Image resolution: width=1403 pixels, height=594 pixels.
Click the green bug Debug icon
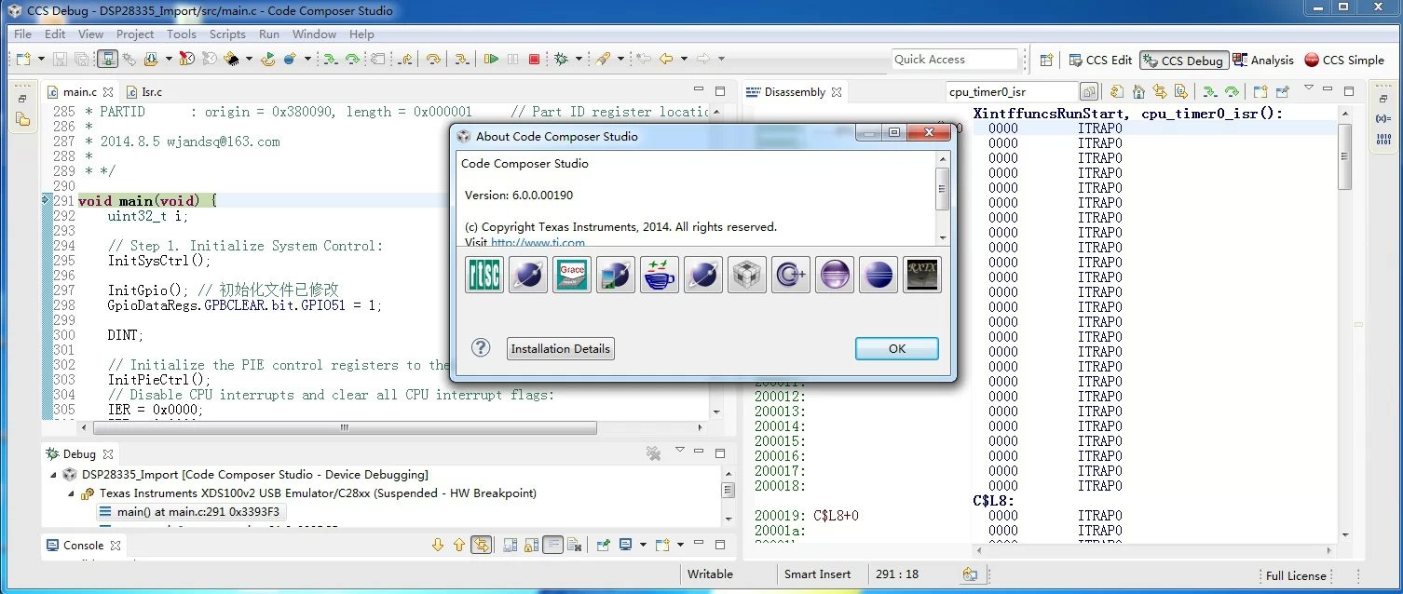pos(561,59)
